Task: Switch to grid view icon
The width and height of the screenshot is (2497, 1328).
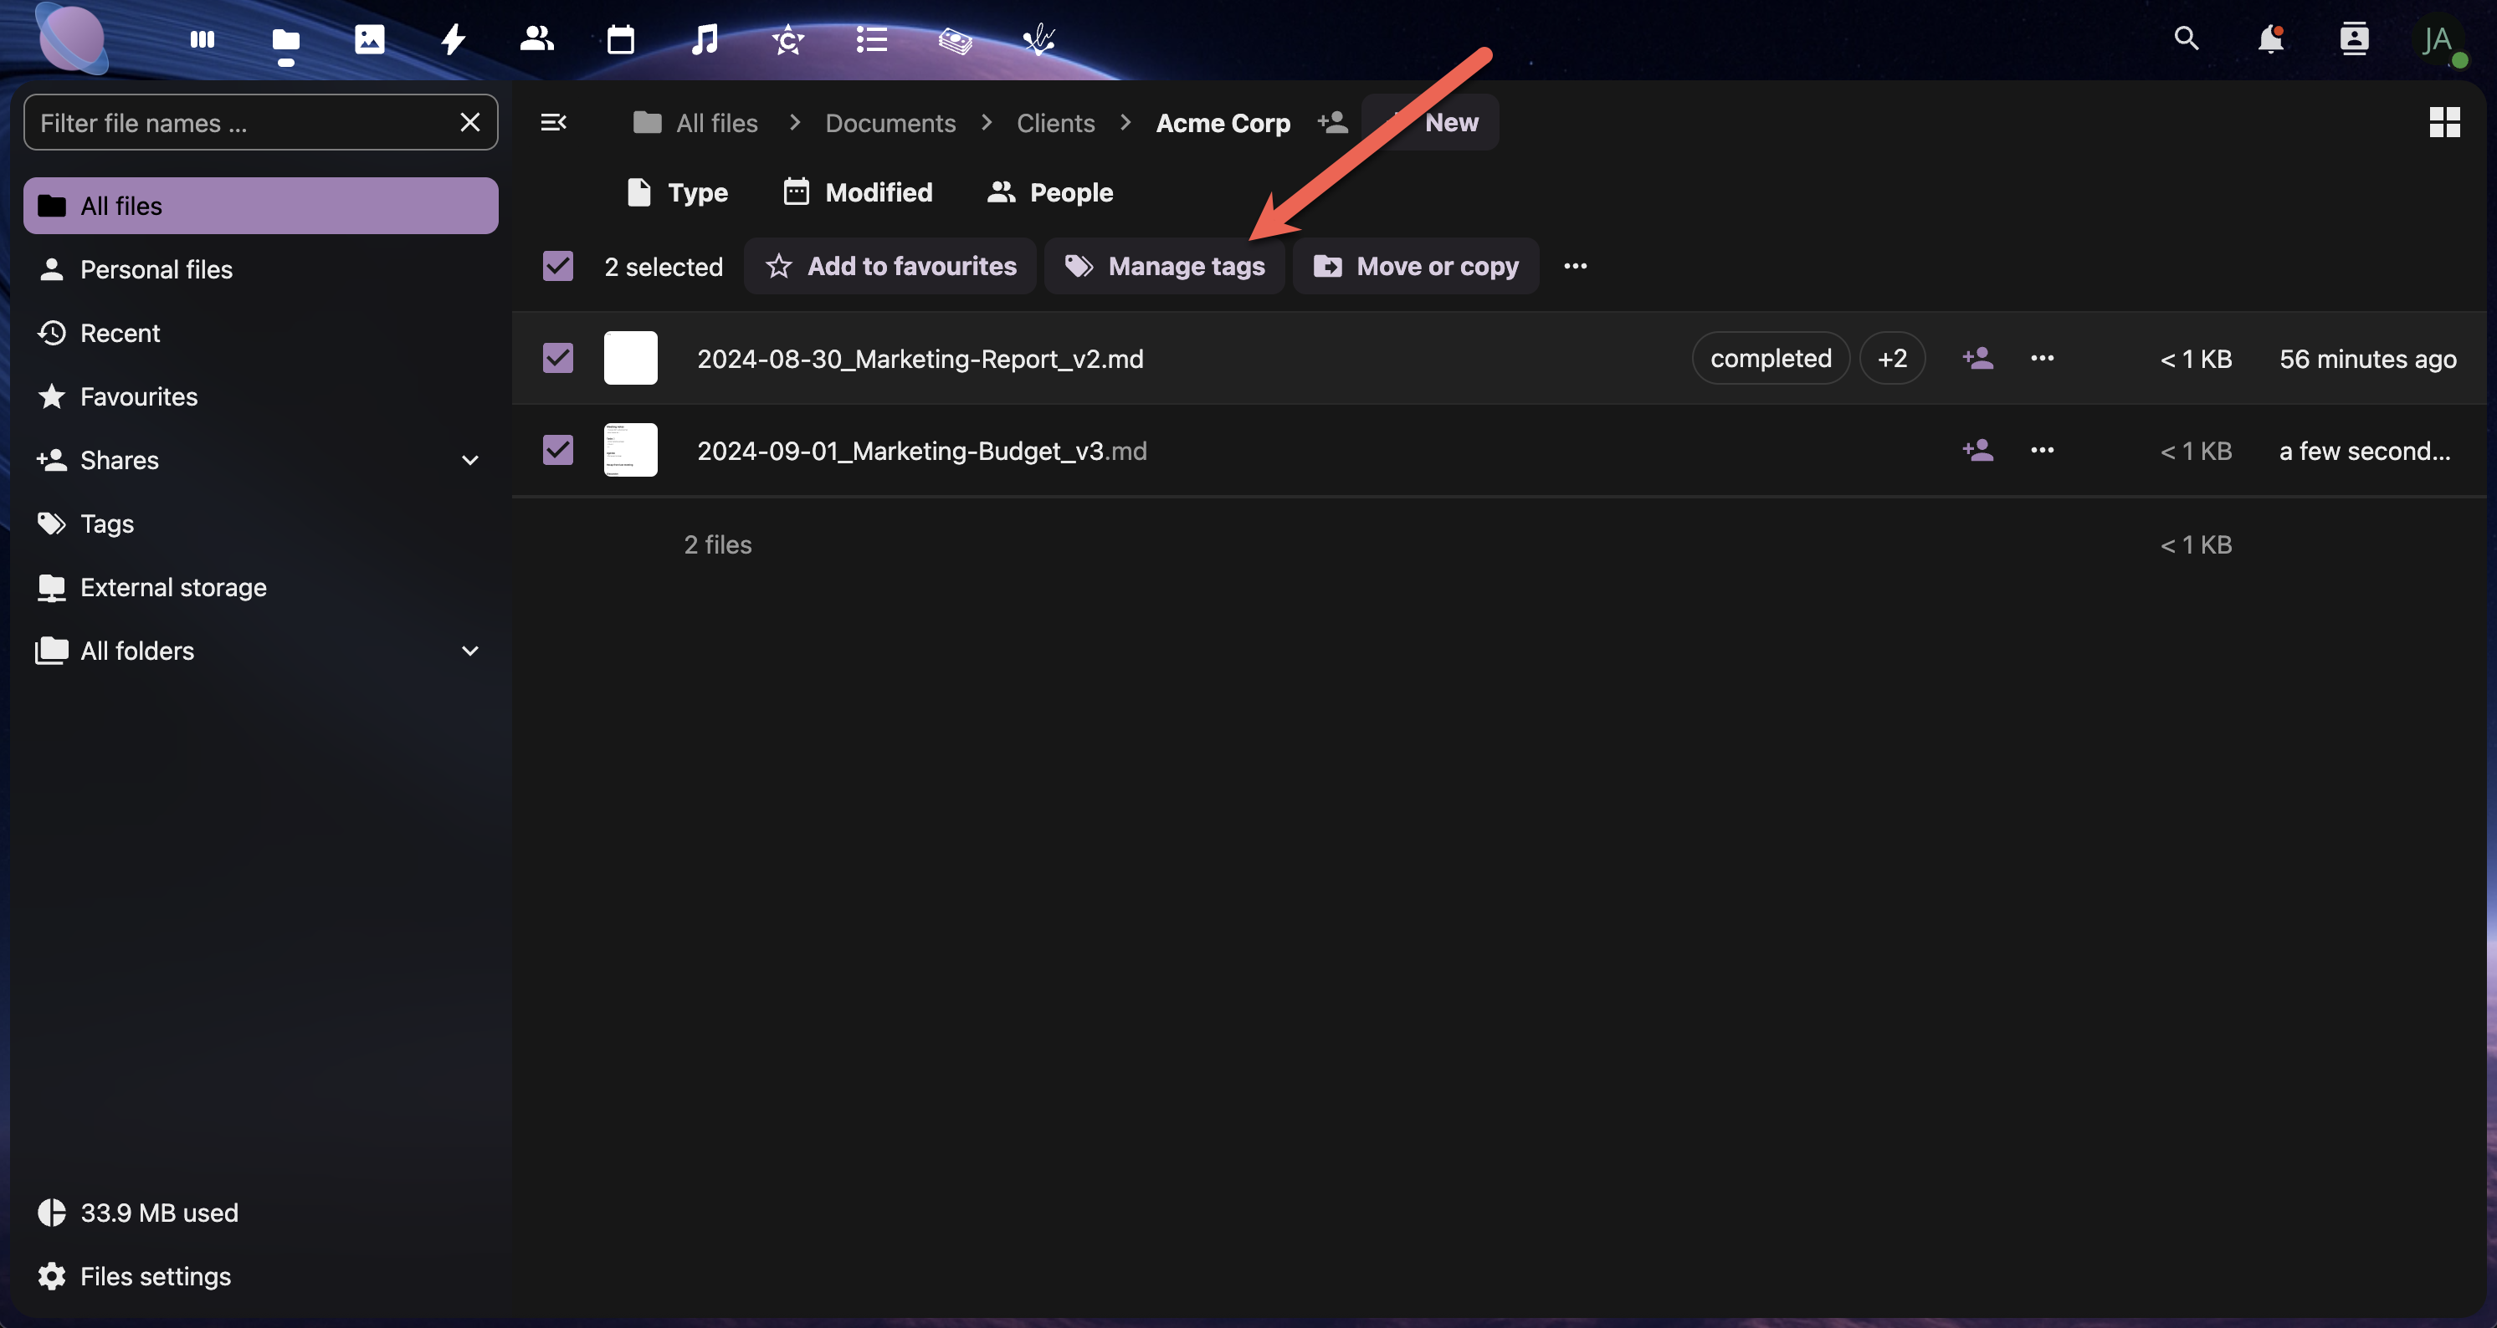Action: [x=2443, y=123]
